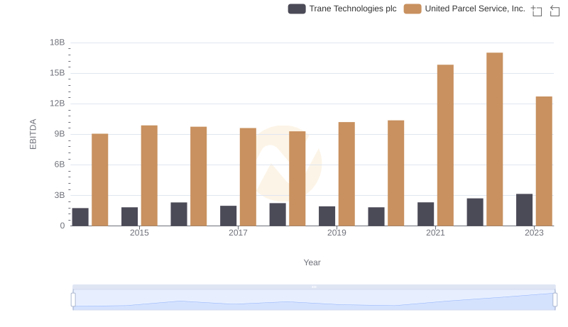This screenshot has height=327, width=568.
Task: Click the United Parcel Service orange legend swatch
Action: pyautogui.click(x=413, y=9)
